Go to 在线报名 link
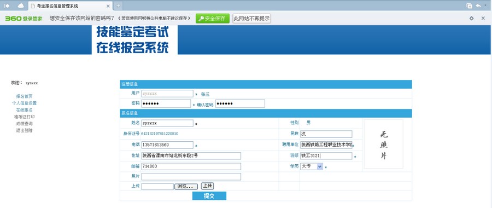 pos(24,110)
